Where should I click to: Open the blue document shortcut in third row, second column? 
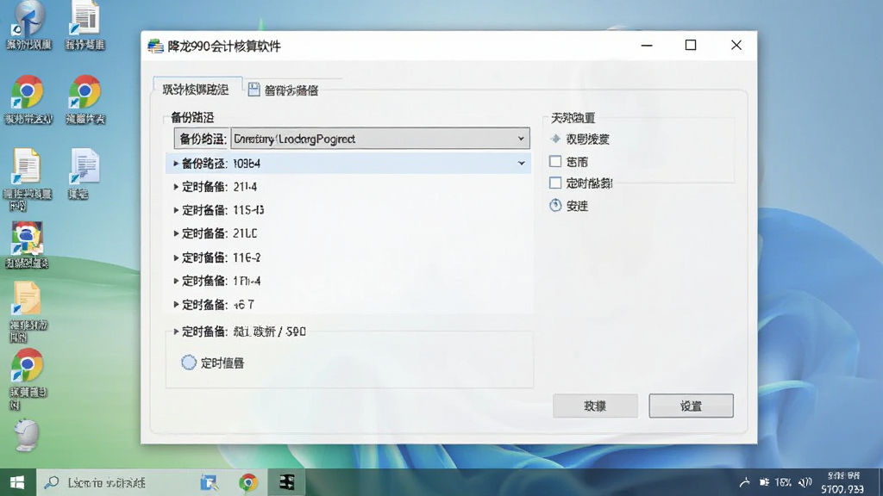[85, 173]
